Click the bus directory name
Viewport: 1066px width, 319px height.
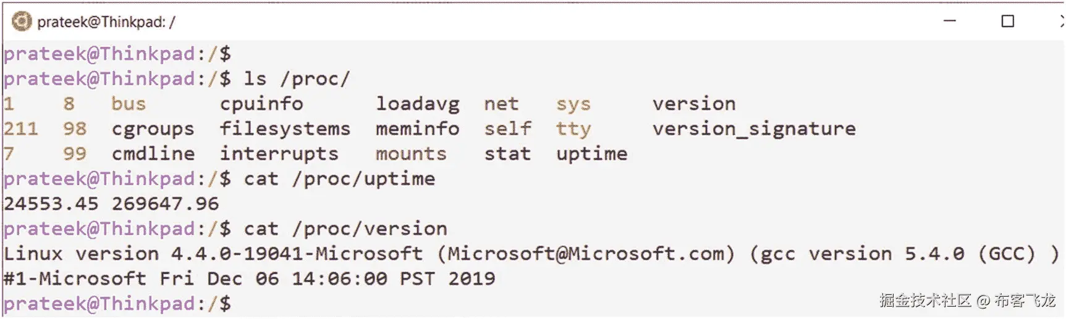129,104
